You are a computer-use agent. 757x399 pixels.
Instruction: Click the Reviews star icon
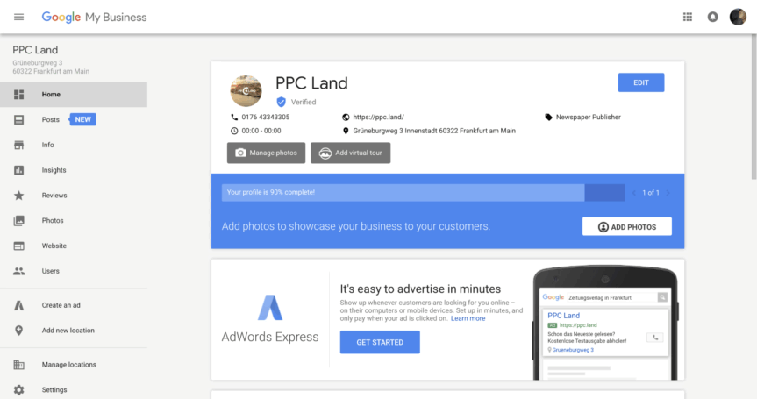18,196
